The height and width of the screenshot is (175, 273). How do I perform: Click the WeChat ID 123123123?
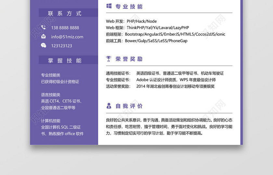pos(62,46)
